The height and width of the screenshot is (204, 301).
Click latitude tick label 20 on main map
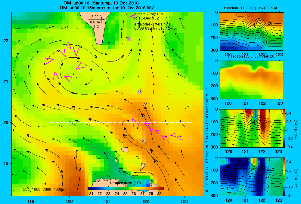(x=6, y=122)
